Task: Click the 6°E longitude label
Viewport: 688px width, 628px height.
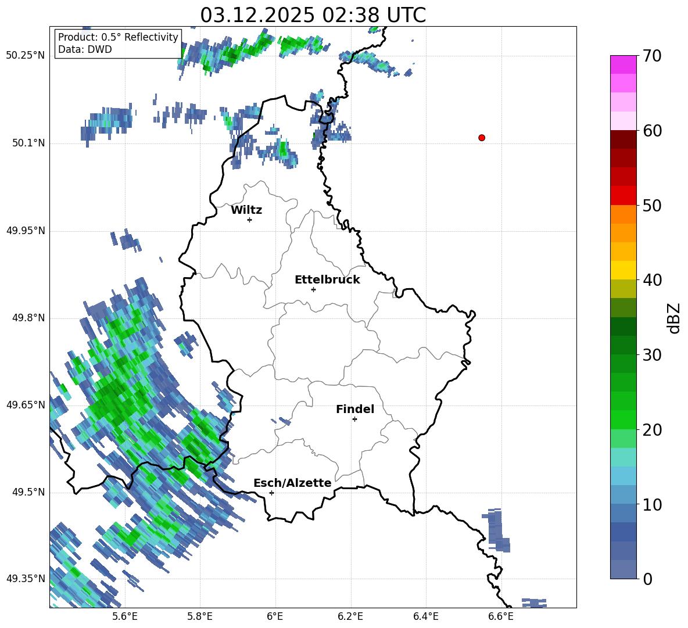Action: [x=275, y=616]
